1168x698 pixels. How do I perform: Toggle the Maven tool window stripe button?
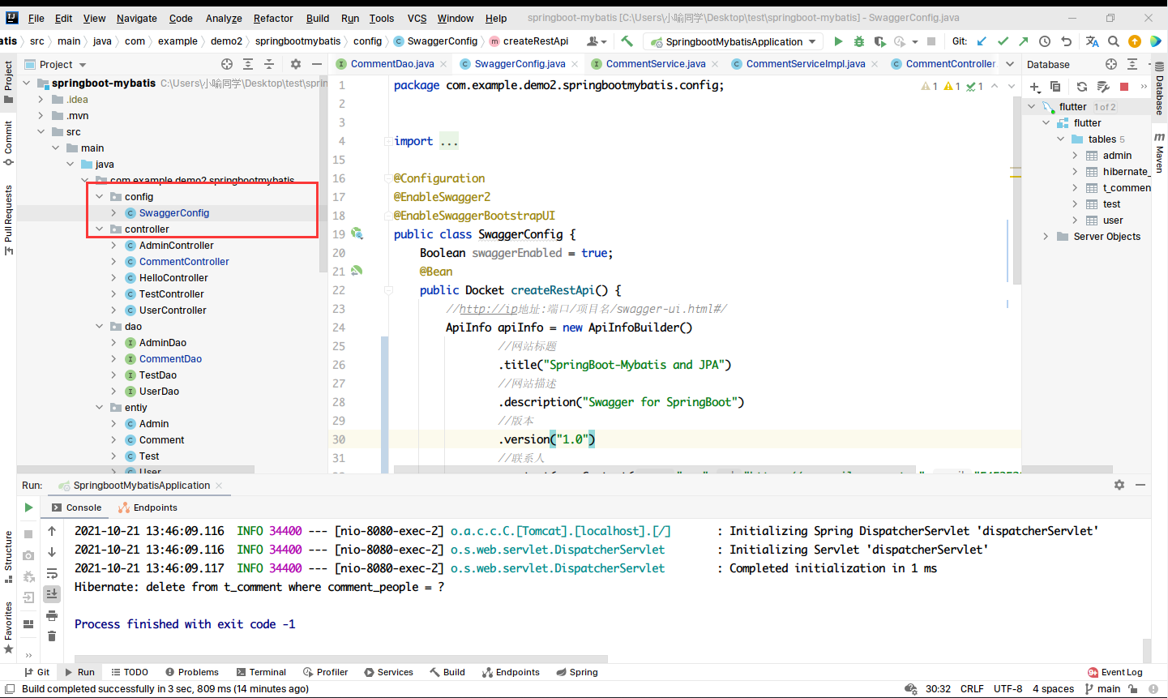click(x=1160, y=152)
